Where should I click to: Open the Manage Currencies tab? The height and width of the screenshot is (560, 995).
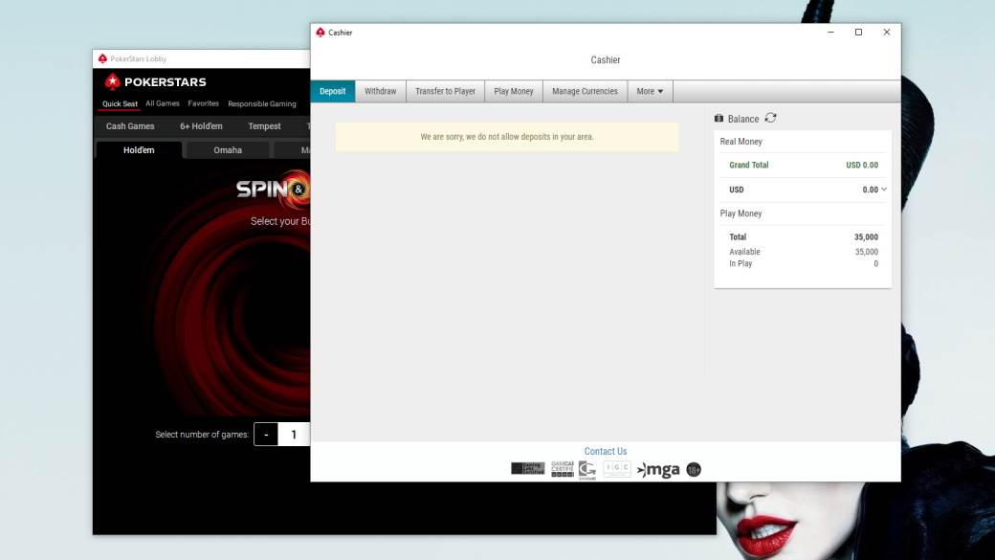tap(585, 92)
